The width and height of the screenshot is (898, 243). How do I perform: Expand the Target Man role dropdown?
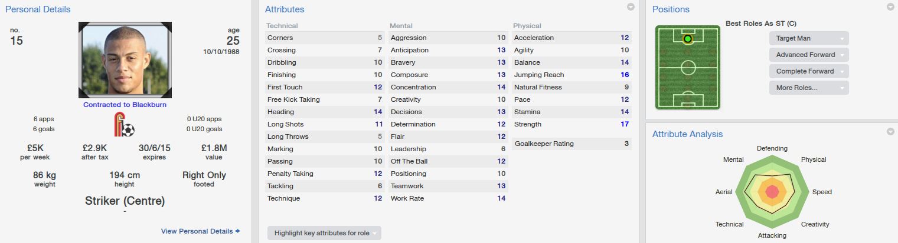tap(808, 38)
